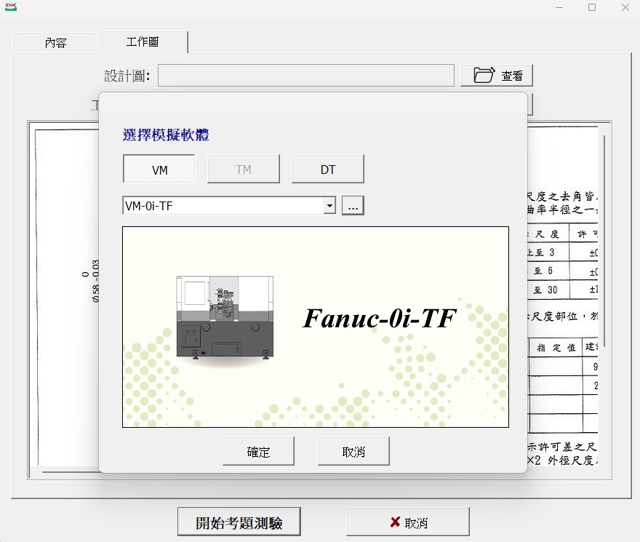Switch to the 工作圖 tab
Image resolution: width=640 pixels, height=542 pixels.
coord(143,41)
